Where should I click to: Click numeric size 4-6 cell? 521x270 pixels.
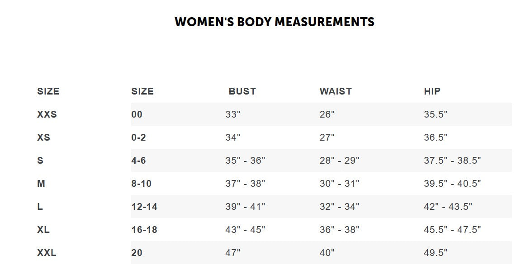pos(138,161)
